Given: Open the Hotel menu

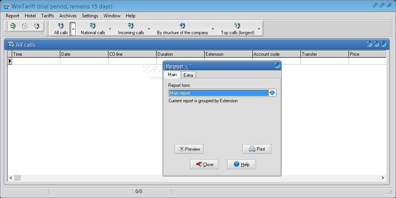Looking at the screenshot, I should [30, 16].
